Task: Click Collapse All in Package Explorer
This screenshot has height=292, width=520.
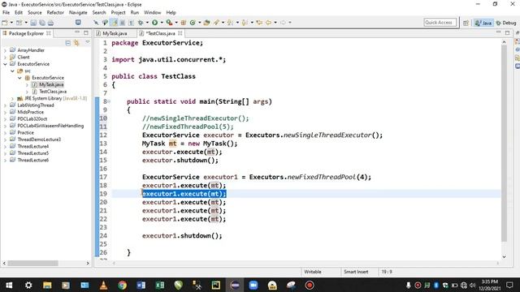Action: point(68,43)
